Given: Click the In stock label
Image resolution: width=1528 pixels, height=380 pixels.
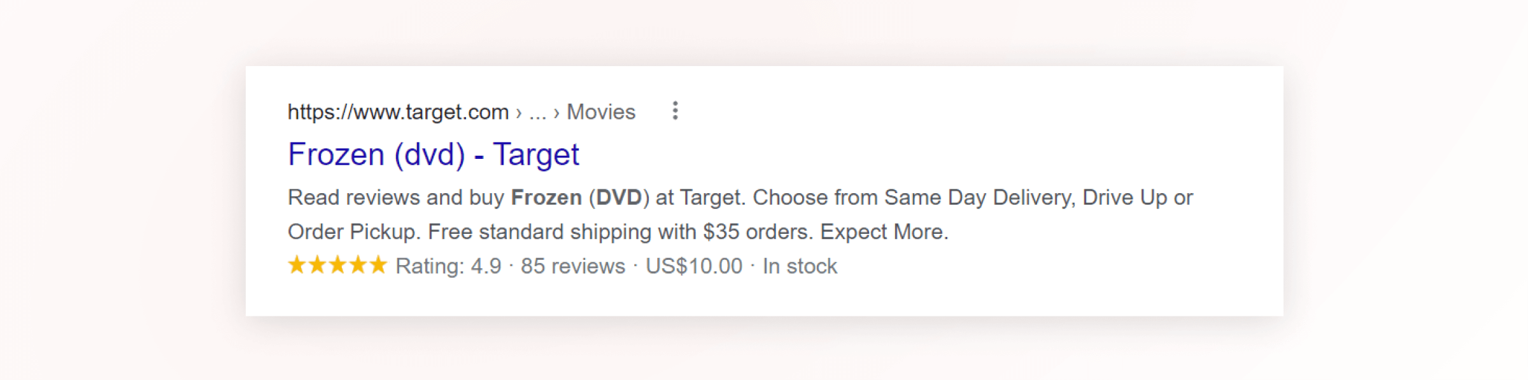Looking at the screenshot, I should pos(800,266).
